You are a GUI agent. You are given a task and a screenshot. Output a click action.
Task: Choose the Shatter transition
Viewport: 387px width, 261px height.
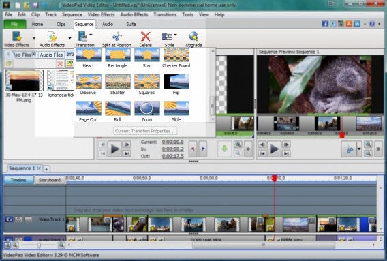117,85
